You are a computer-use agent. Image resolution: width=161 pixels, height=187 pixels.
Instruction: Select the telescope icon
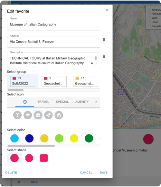(48, 115)
